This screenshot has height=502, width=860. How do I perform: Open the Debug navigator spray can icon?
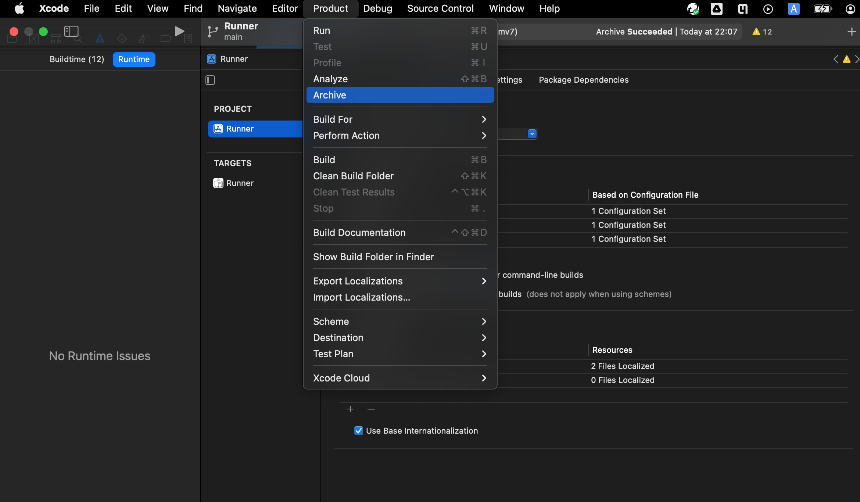coord(144,39)
